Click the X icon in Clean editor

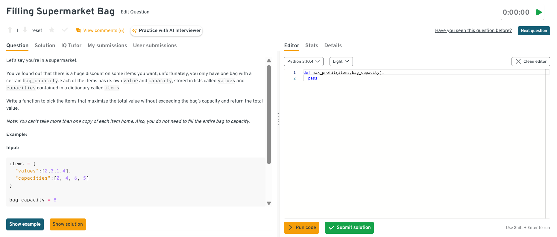point(518,61)
